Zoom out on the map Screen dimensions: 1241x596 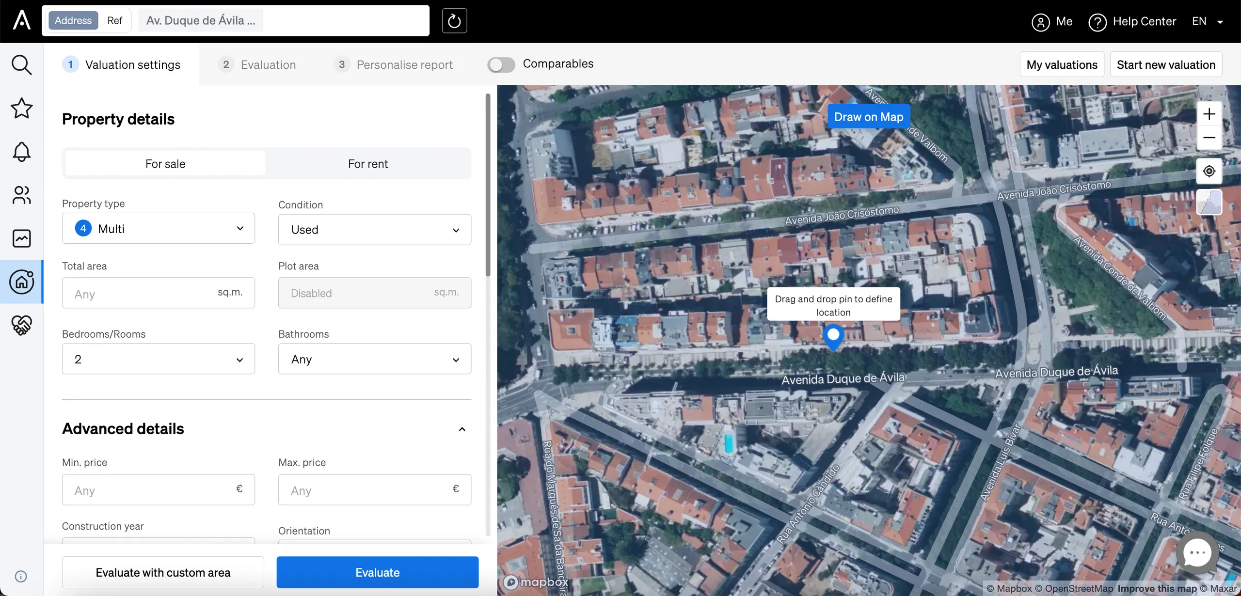pos(1209,138)
